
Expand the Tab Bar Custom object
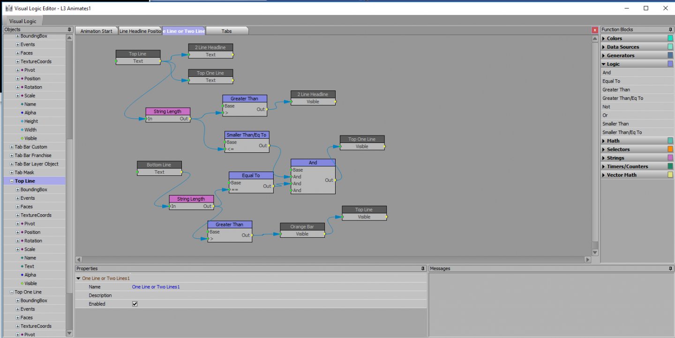(x=11, y=147)
